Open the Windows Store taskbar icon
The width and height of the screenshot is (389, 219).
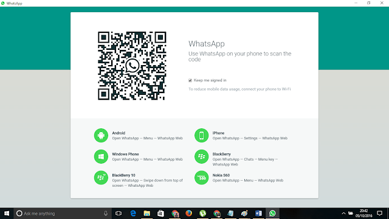point(160,214)
